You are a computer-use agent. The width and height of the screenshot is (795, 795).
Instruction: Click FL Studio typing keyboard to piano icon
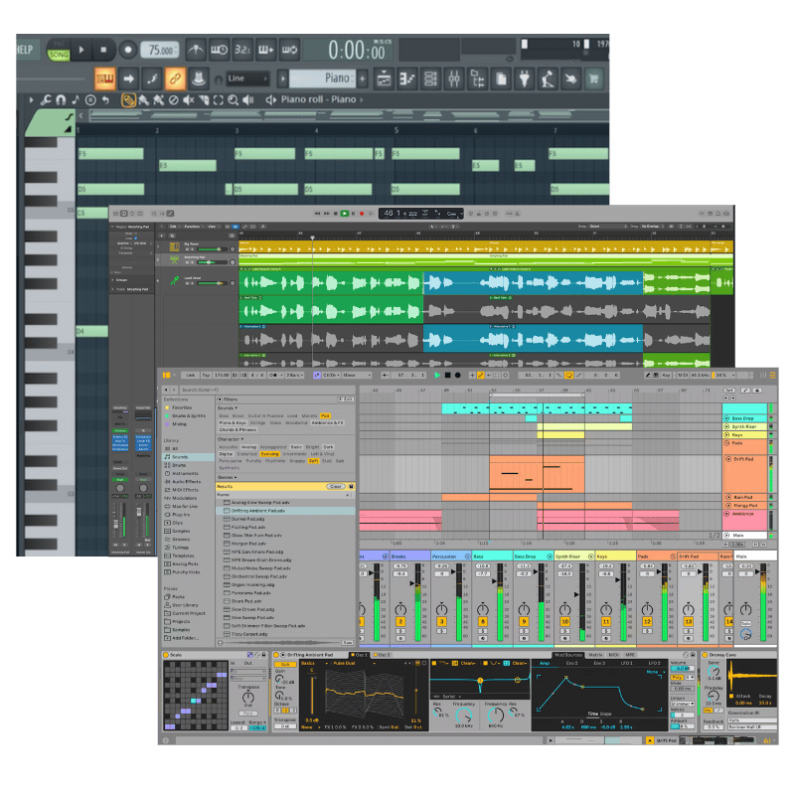pyautogui.click(x=105, y=79)
